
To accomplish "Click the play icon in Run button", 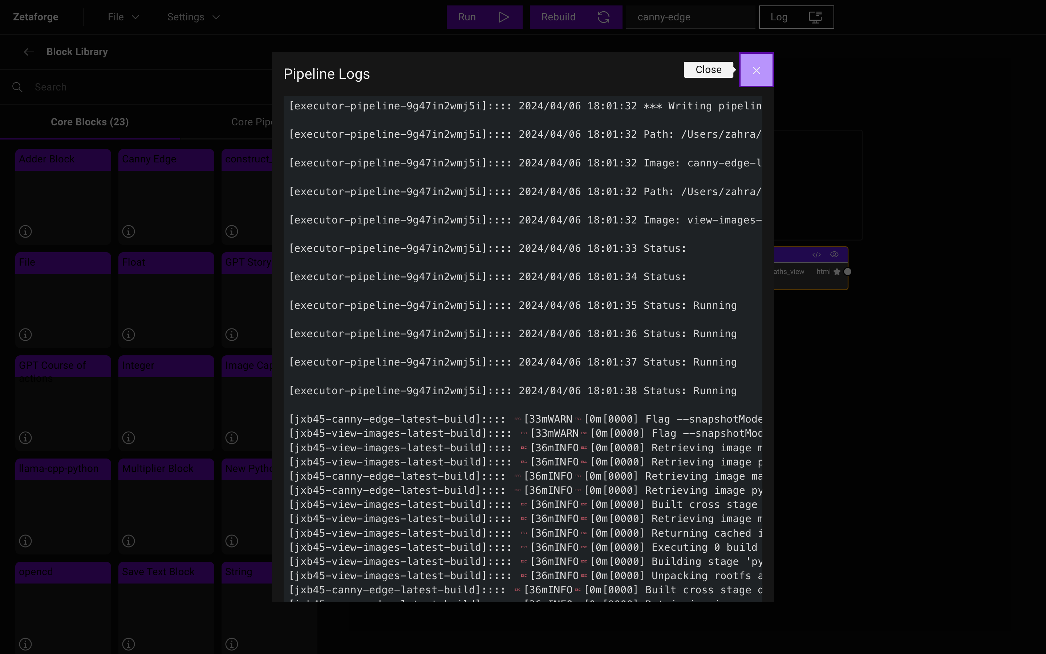I will point(503,17).
